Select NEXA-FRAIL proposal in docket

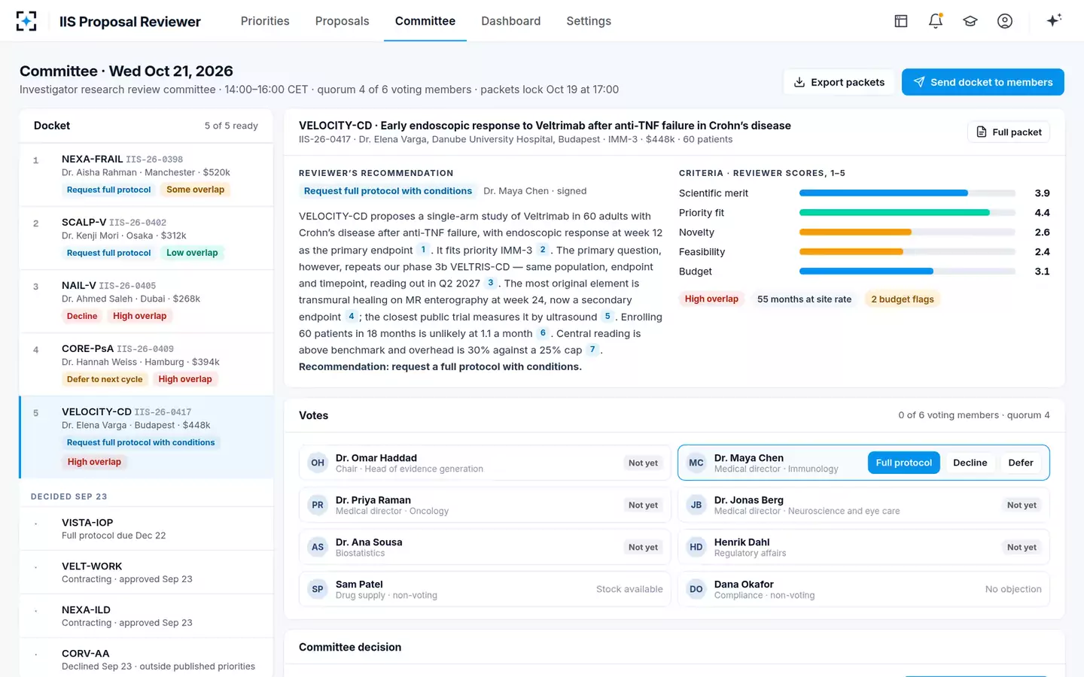tap(146, 175)
